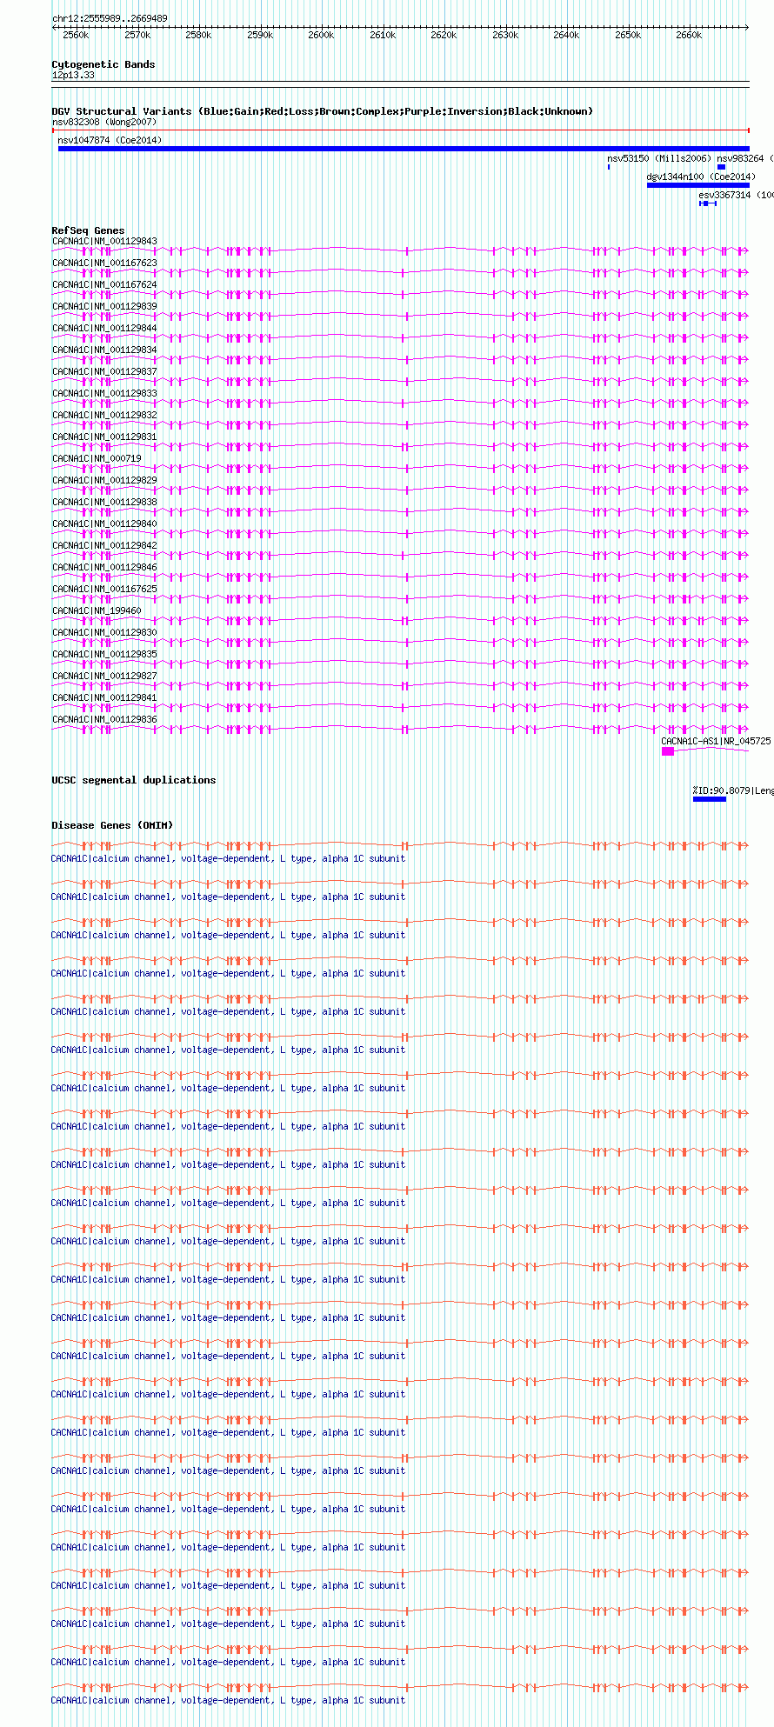Click the 12p13.33 band label
Image resolution: width=774 pixels, height=1727 pixels.
point(73,76)
